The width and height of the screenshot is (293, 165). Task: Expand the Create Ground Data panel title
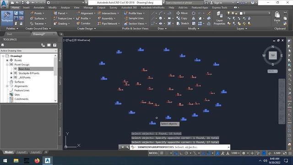[x=38, y=28]
